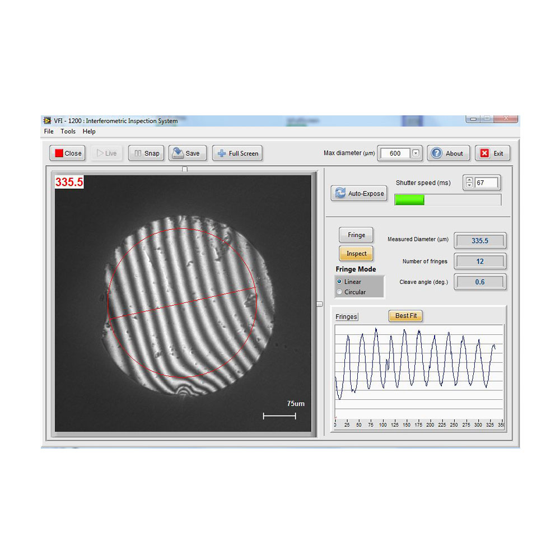560x560 pixels.
Task: Increase shutter speed with up arrow
Action: click(469, 180)
